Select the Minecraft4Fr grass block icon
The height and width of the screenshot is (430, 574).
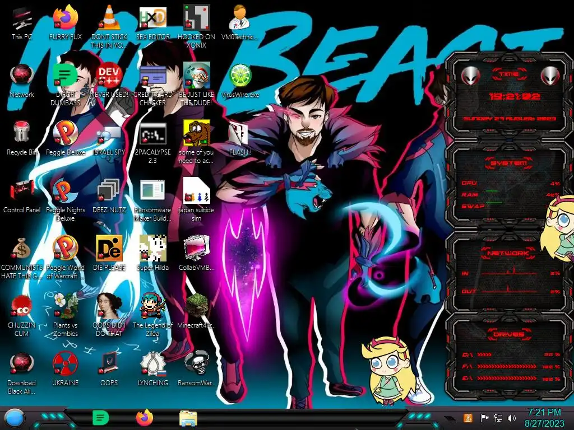(x=196, y=311)
